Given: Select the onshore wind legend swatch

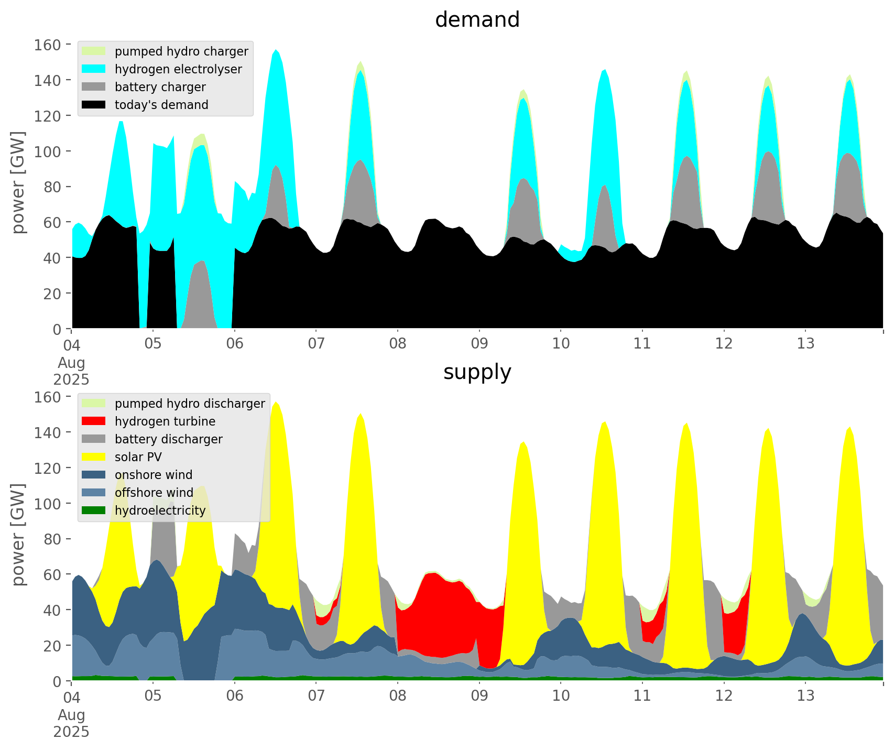Looking at the screenshot, I should click(x=94, y=475).
